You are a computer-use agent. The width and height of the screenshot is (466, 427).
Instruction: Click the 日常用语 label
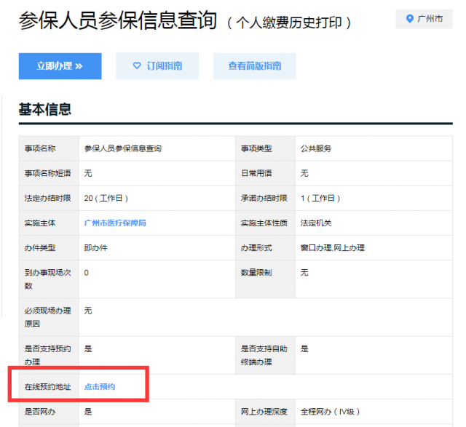256,173
